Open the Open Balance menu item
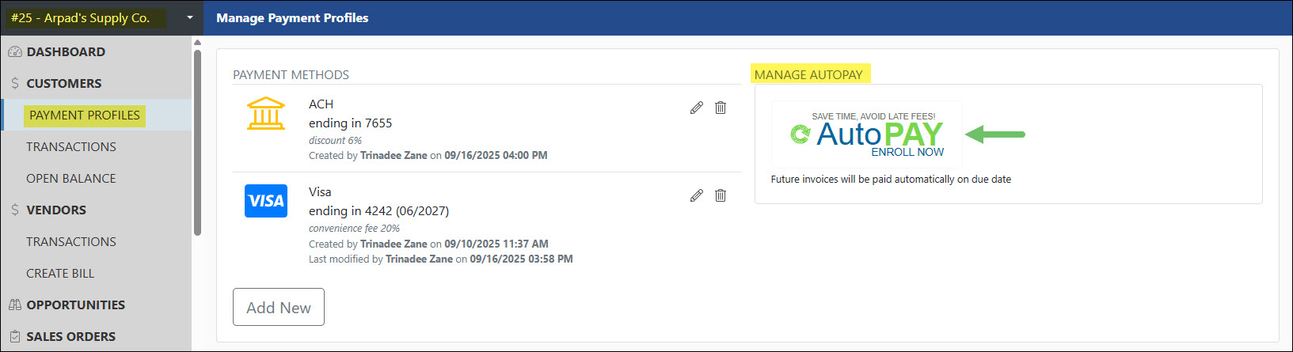 coord(70,179)
